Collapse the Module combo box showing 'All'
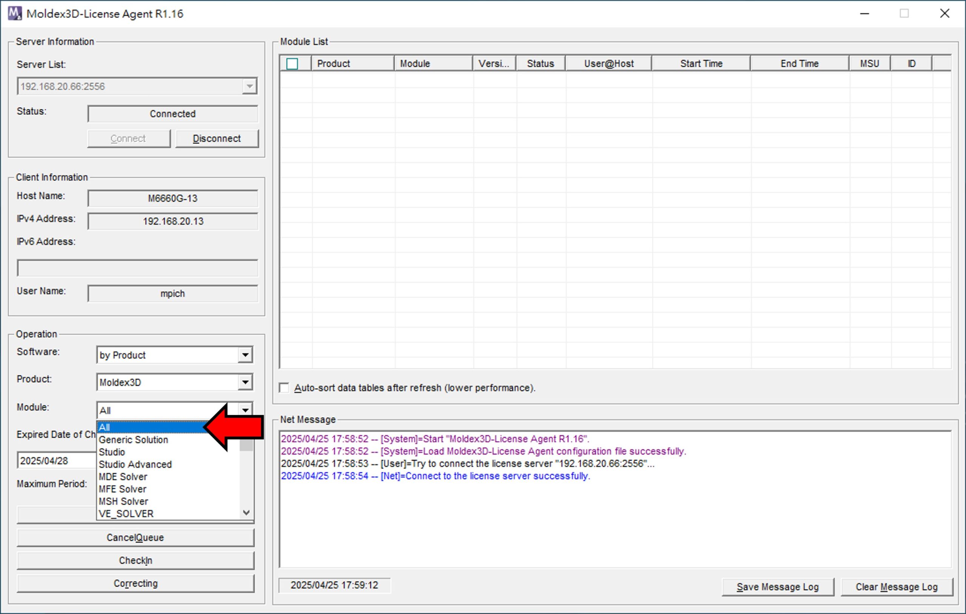 coord(245,410)
